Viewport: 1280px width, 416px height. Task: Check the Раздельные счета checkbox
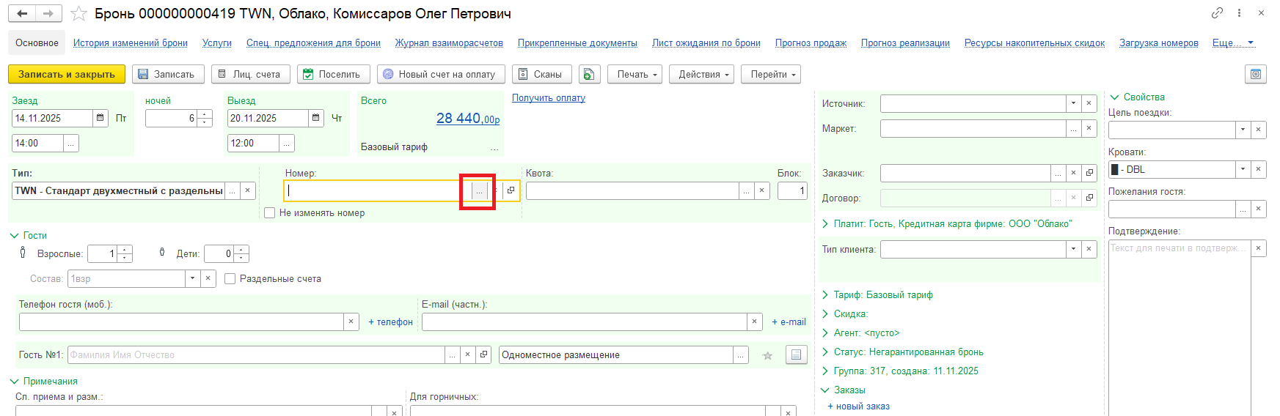230,279
